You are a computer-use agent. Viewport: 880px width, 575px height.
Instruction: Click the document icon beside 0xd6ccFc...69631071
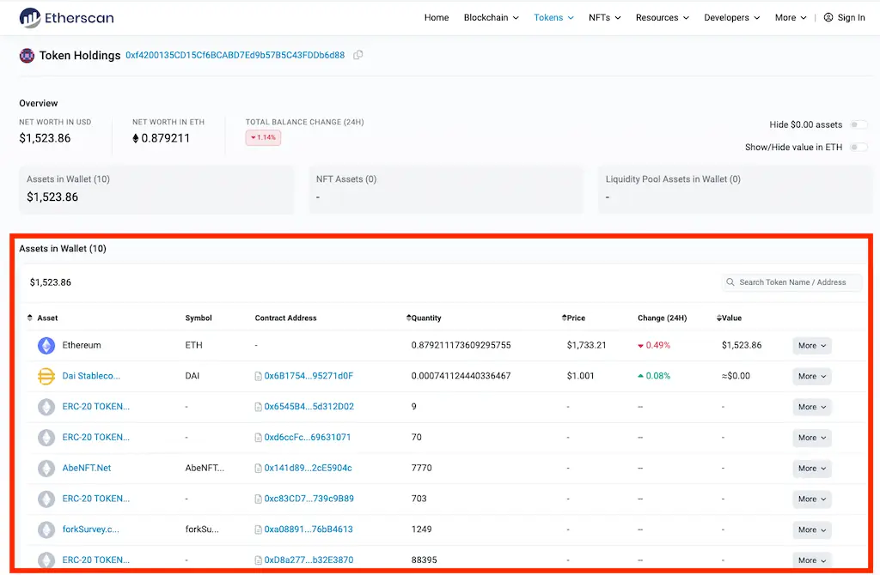click(258, 437)
